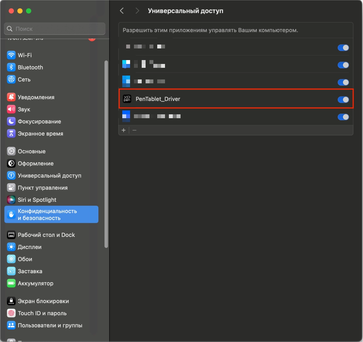Open Уведомления bell icon

[11, 97]
